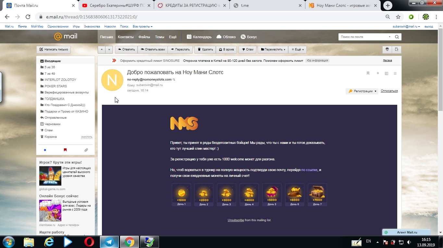Filter flagged letters with red bookmark icon

click(x=65, y=150)
